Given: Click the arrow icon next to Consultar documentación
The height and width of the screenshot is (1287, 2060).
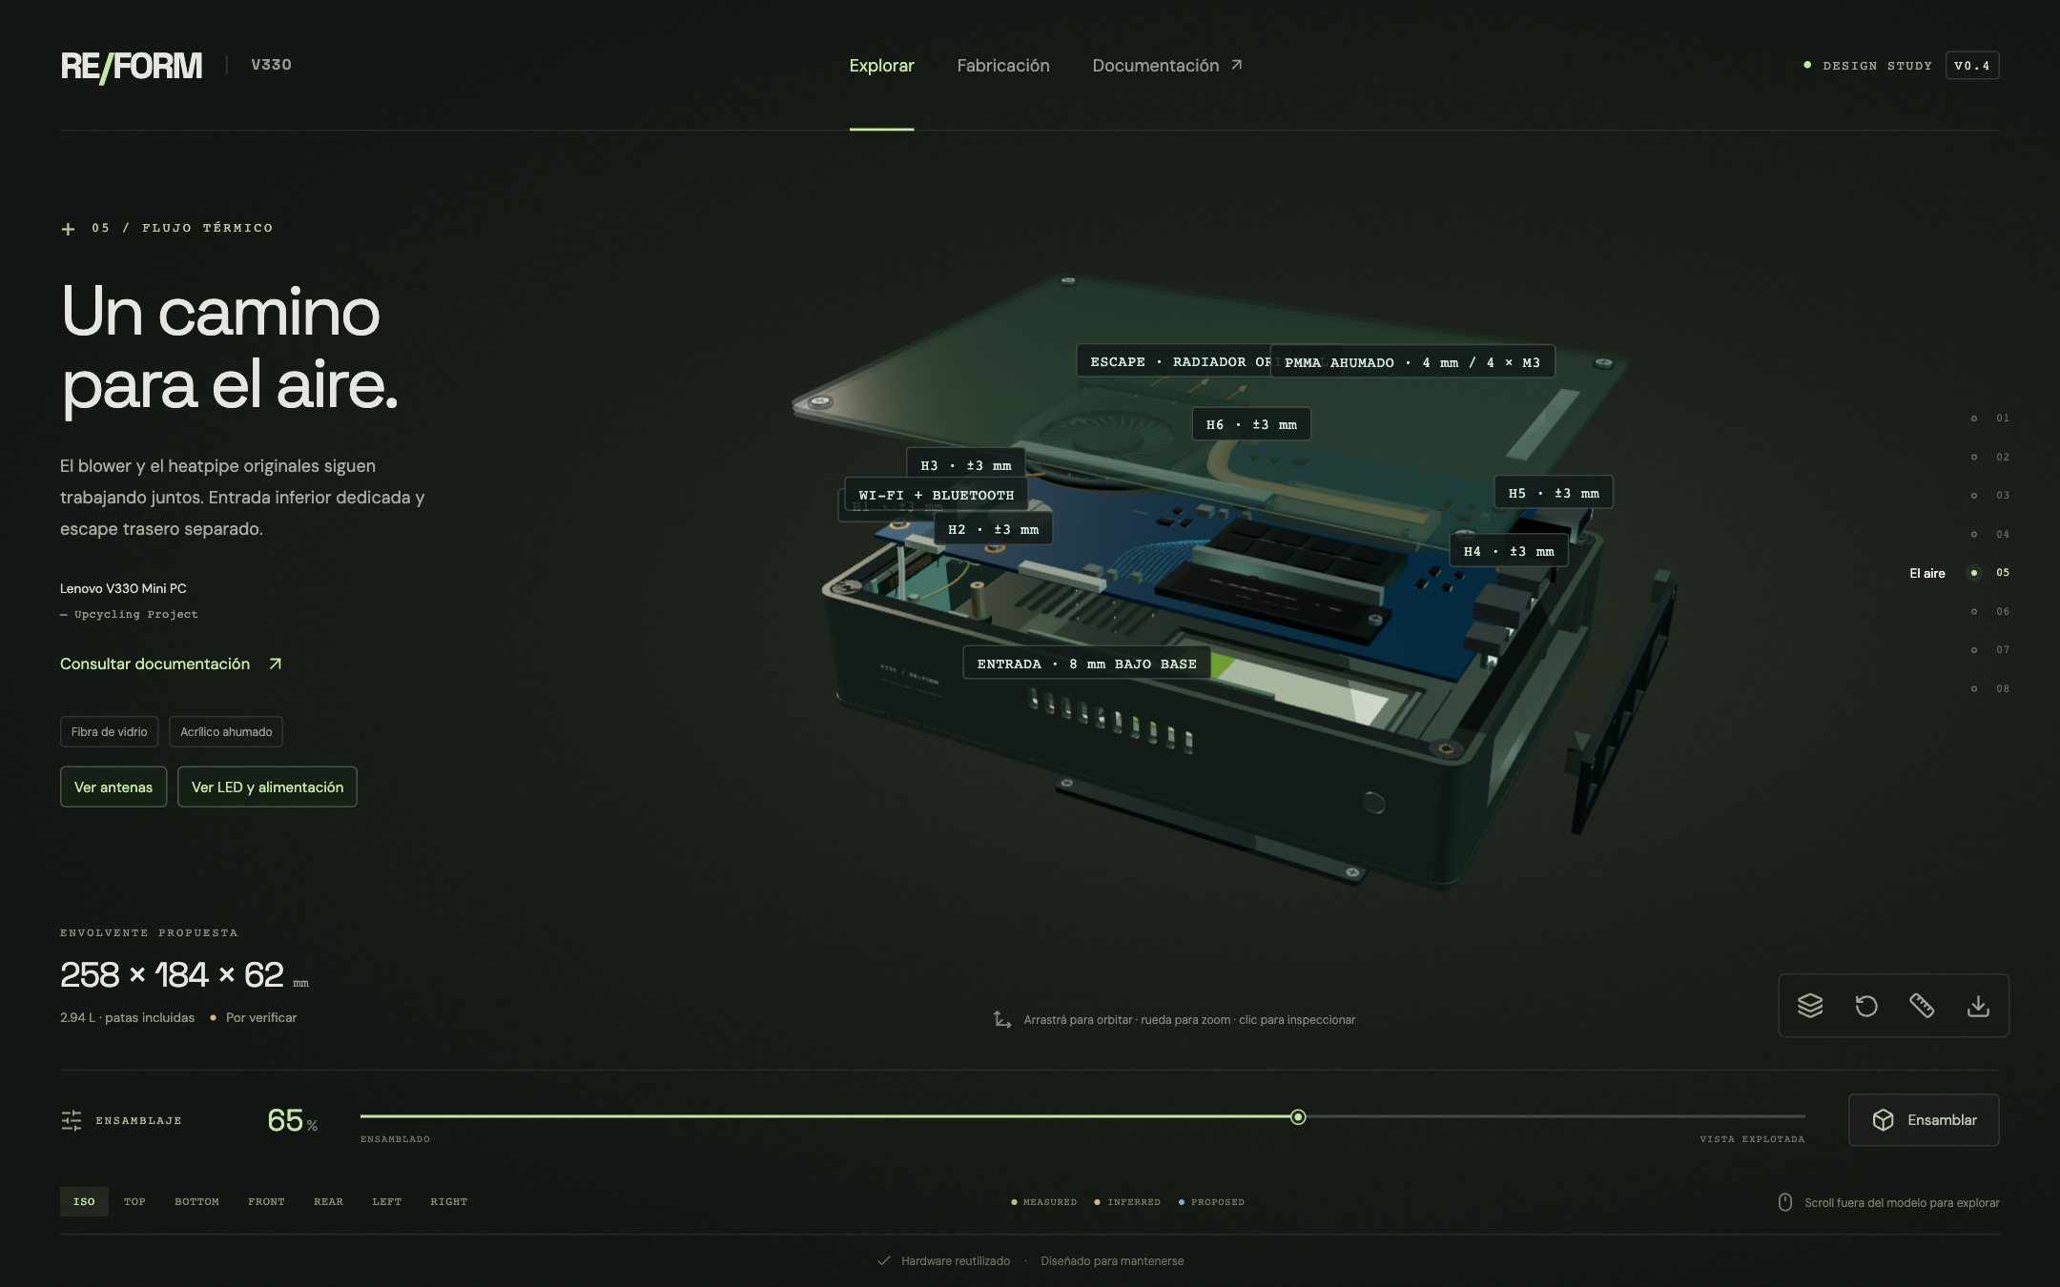Looking at the screenshot, I should pos(275,664).
